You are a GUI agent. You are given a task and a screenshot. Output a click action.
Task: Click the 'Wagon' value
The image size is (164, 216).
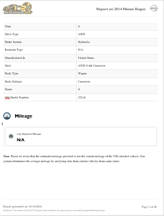pyautogui.click(x=82, y=73)
